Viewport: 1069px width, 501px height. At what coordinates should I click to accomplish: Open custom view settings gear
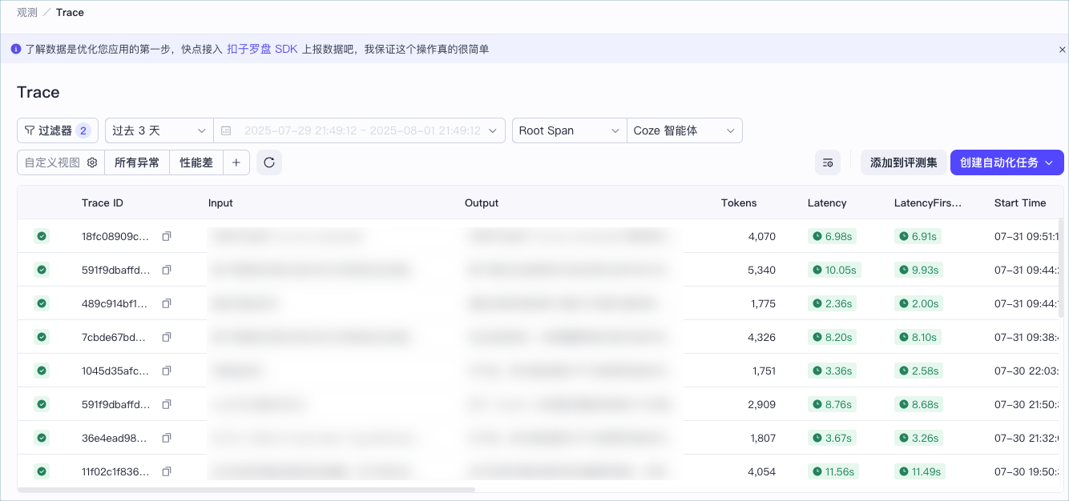pyautogui.click(x=92, y=162)
